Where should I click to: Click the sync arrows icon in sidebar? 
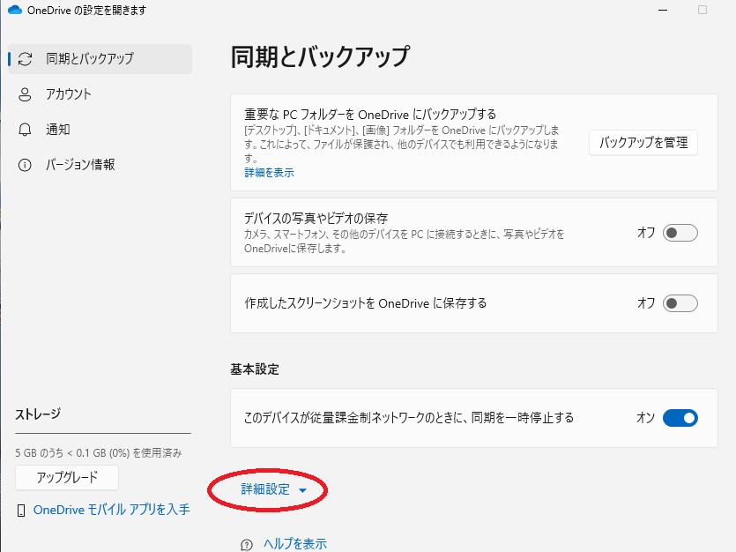point(25,59)
